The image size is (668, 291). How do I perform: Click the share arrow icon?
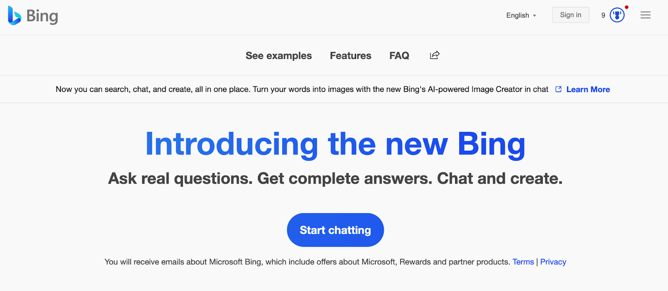pos(435,55)
